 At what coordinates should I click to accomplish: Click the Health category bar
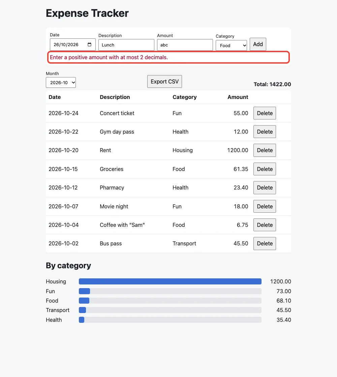[170, 320]
